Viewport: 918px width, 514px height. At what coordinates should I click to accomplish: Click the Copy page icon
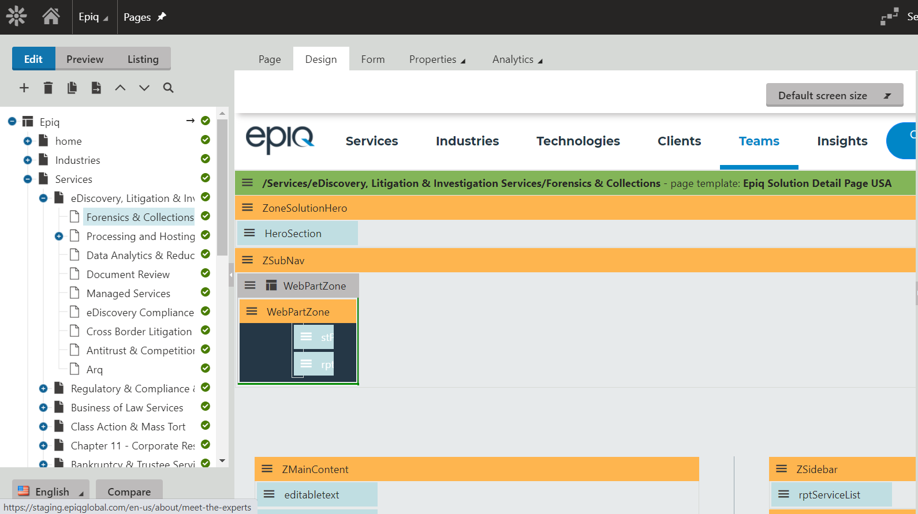coord(72,88)
